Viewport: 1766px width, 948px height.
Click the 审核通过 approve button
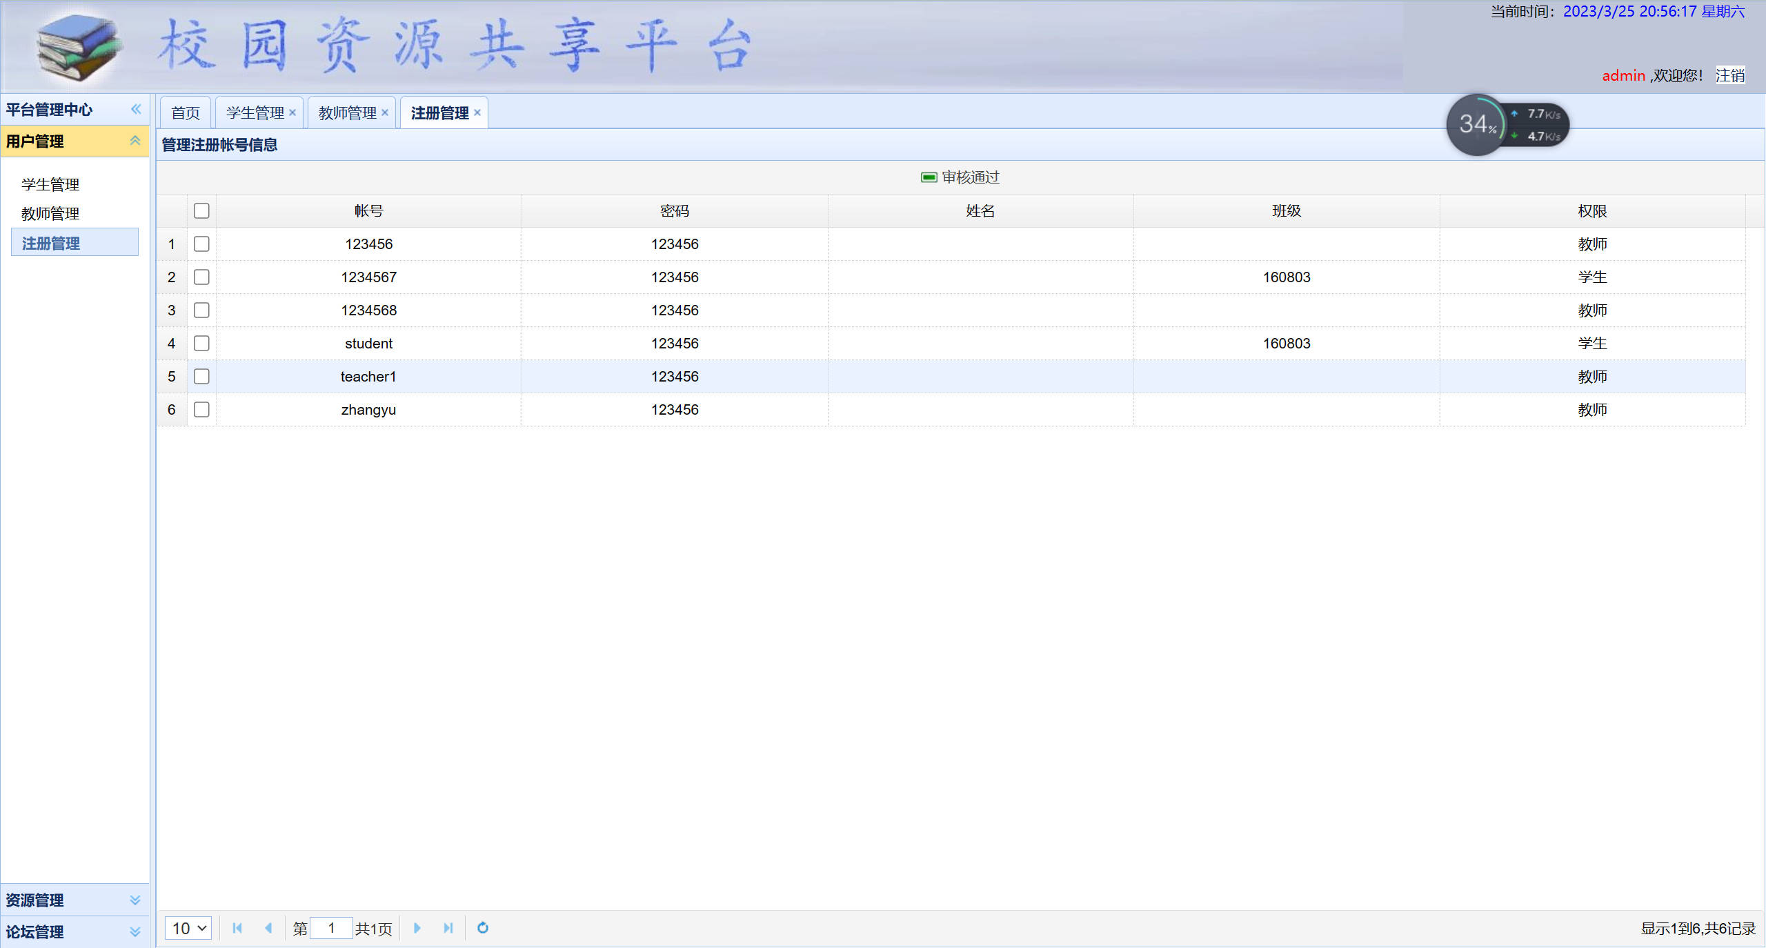pos(960,177)
